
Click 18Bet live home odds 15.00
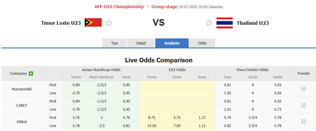[152, 126]
